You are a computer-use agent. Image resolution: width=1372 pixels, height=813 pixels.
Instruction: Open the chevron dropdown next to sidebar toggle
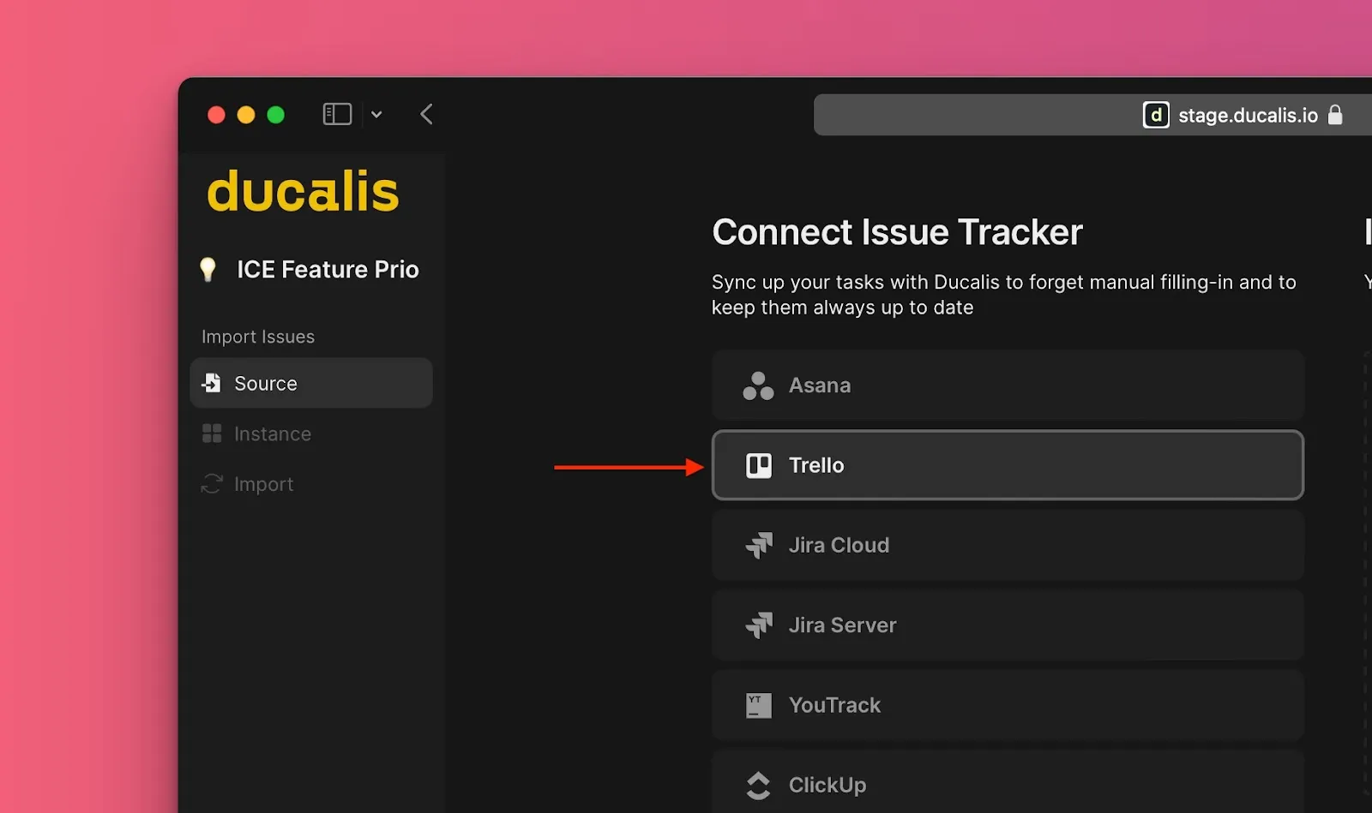click(x=376, y=114)
